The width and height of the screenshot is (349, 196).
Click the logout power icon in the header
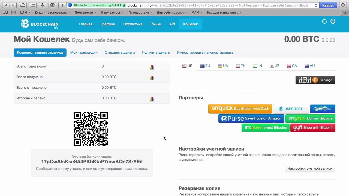[333, 21]
